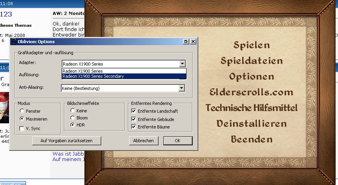Open 'Was ist Jabb' forum link

pyautogui.click(x=68, y=154)
